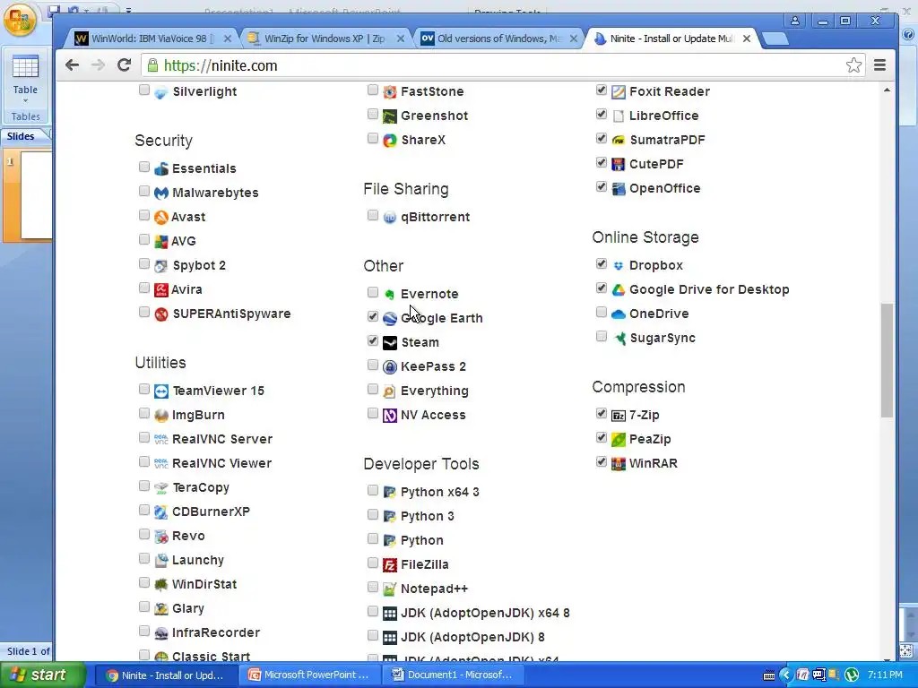Click the PowerPoint Office button orb

coord(20,20)
